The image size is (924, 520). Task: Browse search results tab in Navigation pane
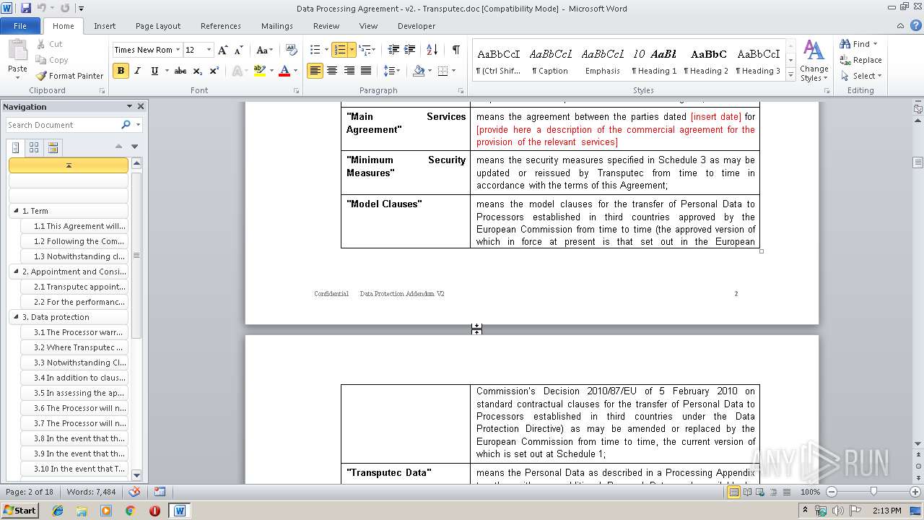(x=53, y=147)
